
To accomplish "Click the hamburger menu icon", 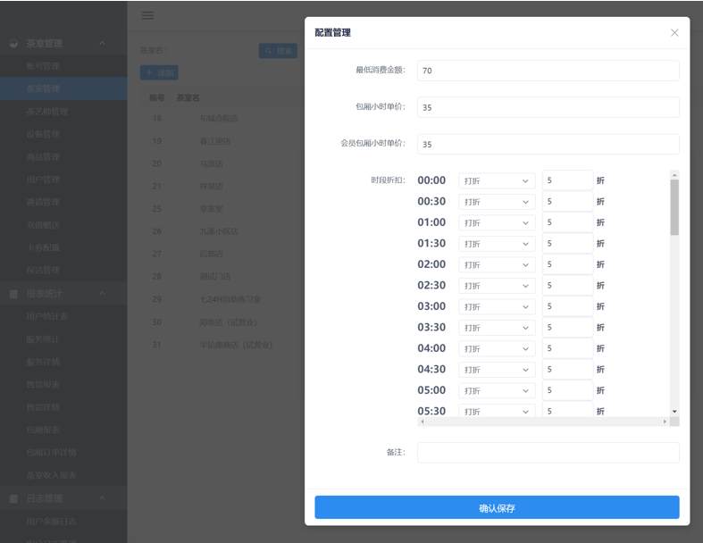I will pos(148,16).
